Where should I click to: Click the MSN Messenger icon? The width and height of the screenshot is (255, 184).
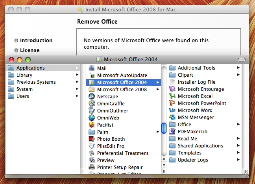click(172, 117)
